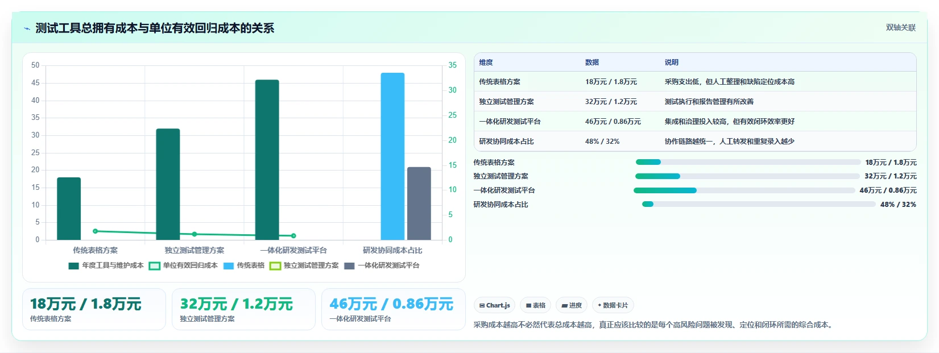Click the 双轴关联 tag

tap(901, 28)
